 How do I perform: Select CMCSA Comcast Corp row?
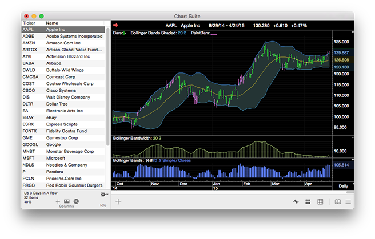[x=63, y=77]
